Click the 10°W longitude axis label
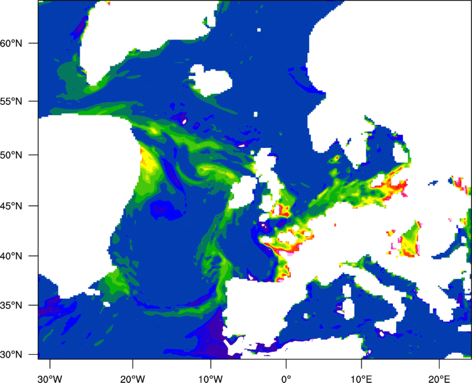 (x=210, y=372)
